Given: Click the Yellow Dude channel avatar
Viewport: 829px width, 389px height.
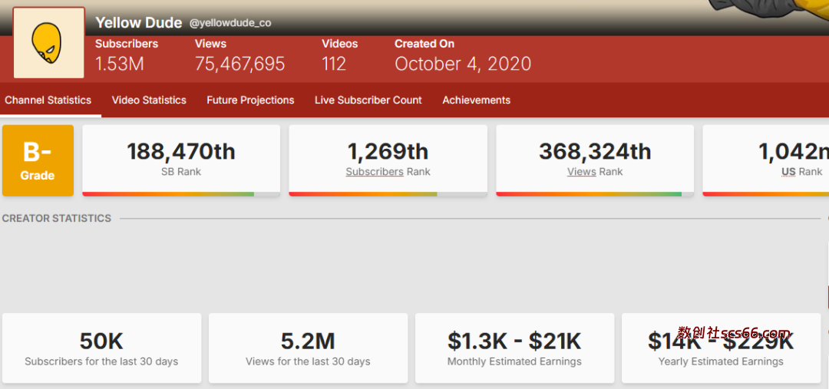Looking at the screenshot, I should click(49, 43).
